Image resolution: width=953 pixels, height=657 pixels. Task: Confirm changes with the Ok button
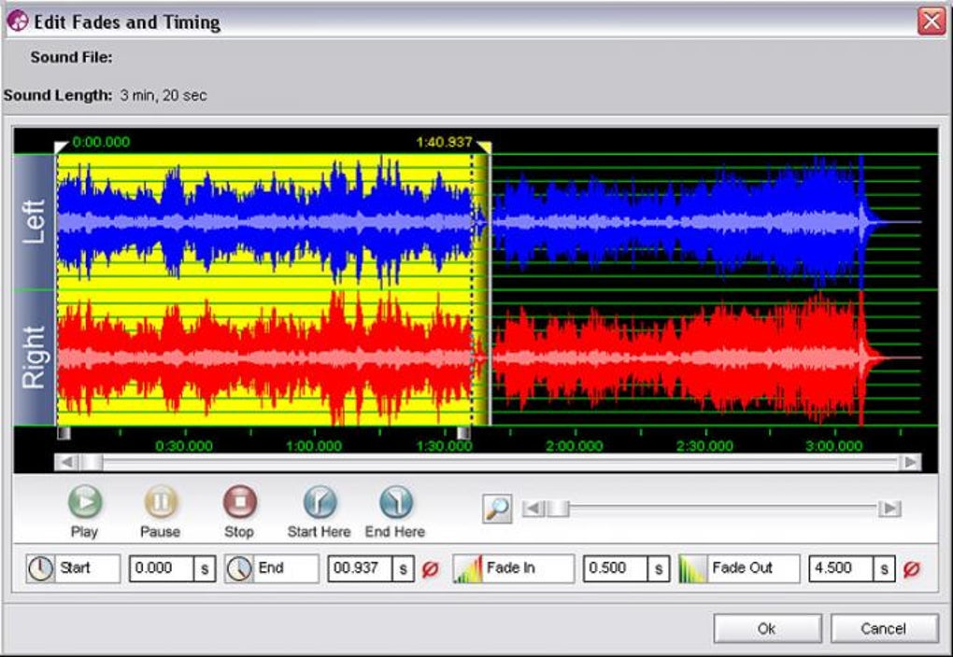coord(767,628)
